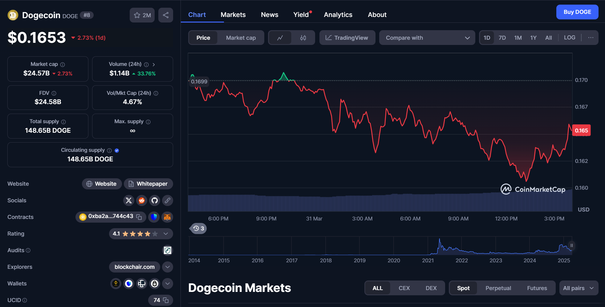
Task: Select the 7D chart timeframe
Action: (x=502, y=37)
